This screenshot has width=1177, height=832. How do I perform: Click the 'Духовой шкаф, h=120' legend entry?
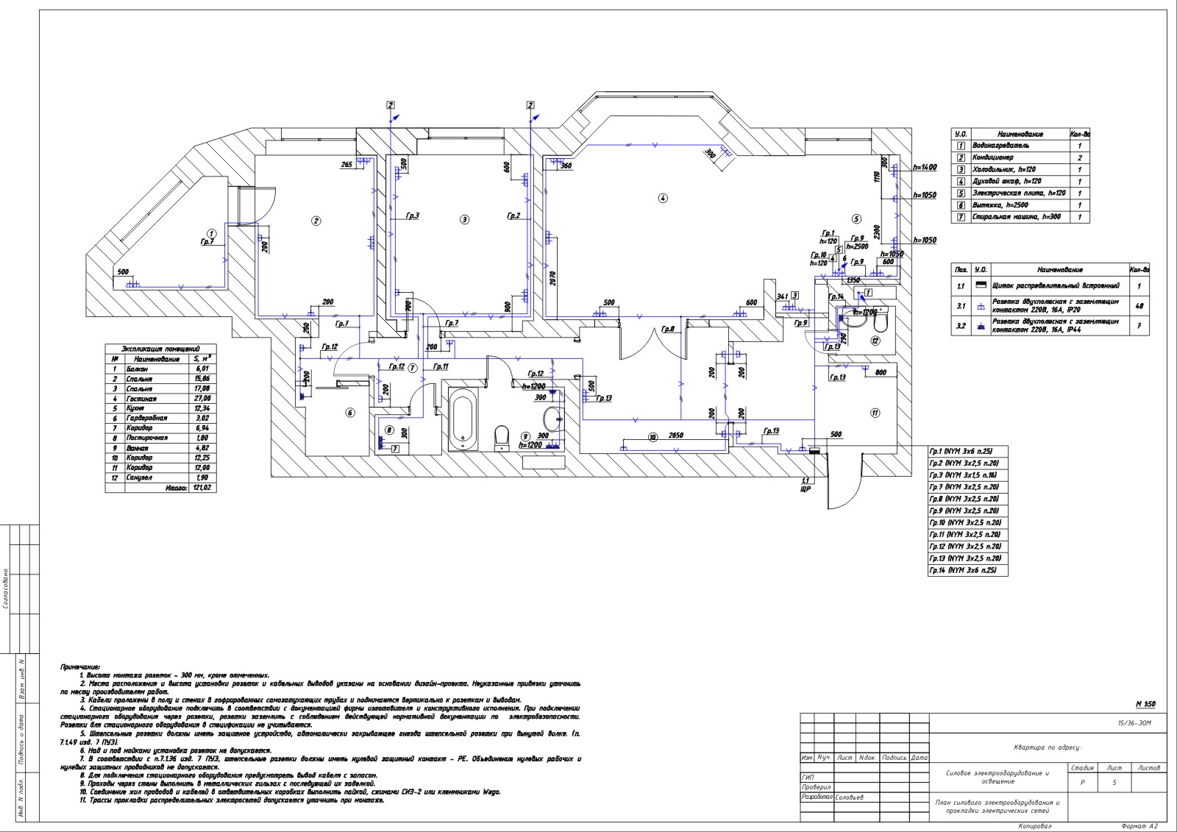pos(1006,182)
